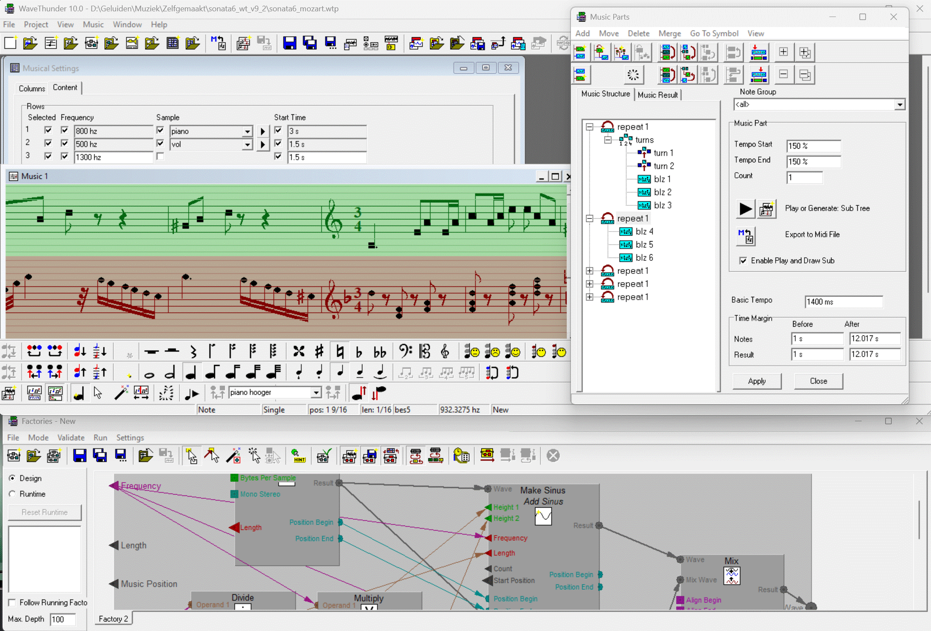Toggle Enable Play and Draw Sub checkbox
Image resolution: width=931 pixels, height=631 pixels.
743,261
